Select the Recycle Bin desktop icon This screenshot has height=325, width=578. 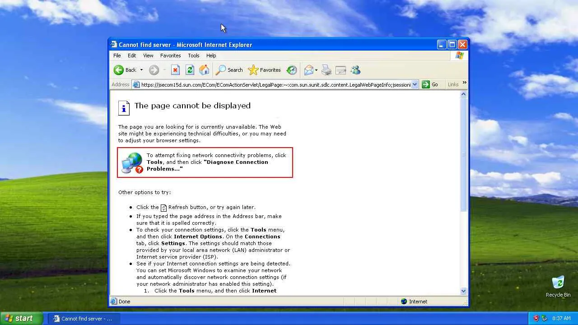[558, 286]
